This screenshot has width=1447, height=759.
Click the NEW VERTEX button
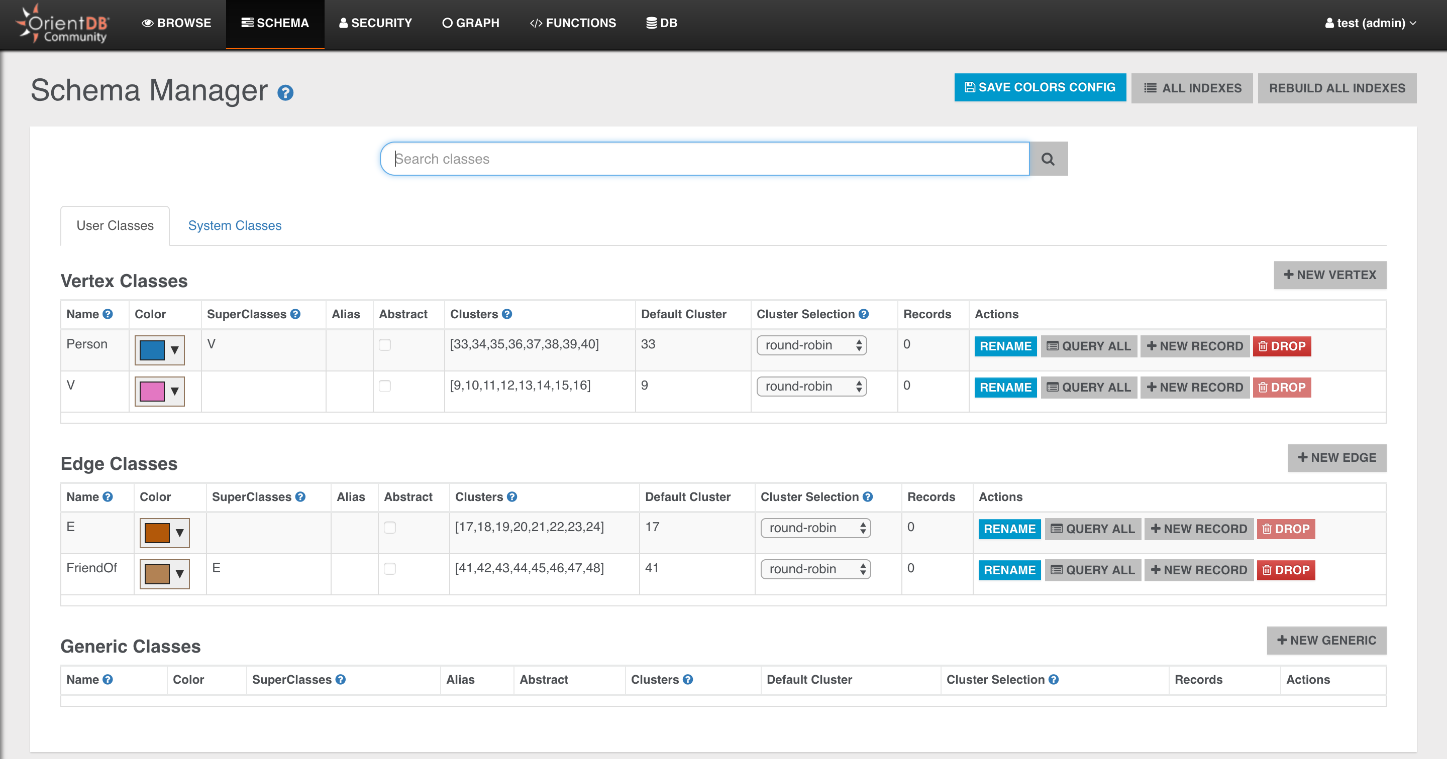click(x=1329, y=275)
